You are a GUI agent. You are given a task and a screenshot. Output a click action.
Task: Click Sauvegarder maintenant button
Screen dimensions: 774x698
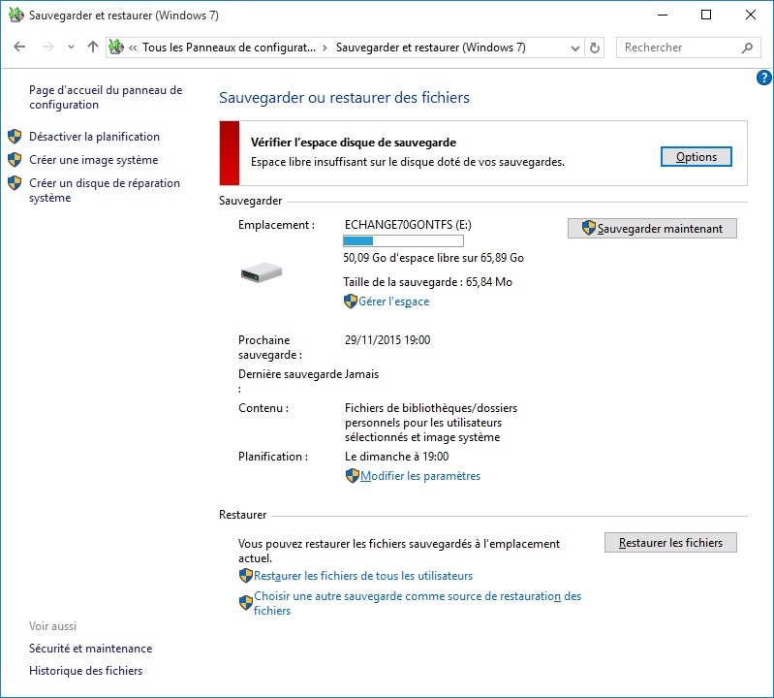point(652,228)
